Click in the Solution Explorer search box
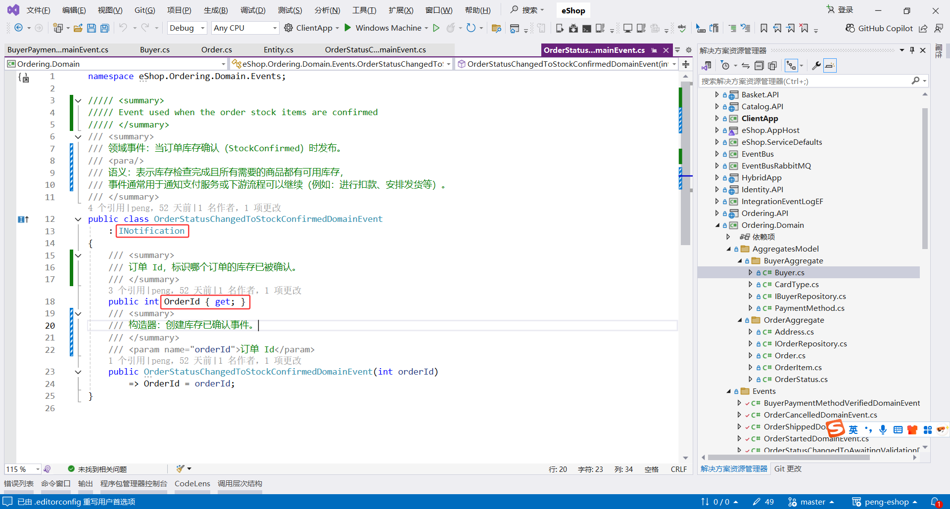The width and height of the screenshot is (950, 509). tap(806, 81)
